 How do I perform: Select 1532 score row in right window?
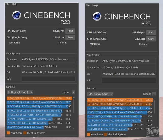pos(120,125)
